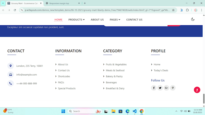
Task: Open Facebook social icon under Follow Us
Action: (x=154, y=88)
